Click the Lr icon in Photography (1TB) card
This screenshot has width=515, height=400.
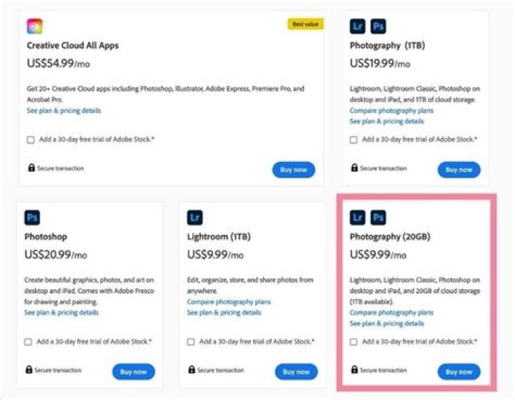pyautogui.click(x=358, y=26)
